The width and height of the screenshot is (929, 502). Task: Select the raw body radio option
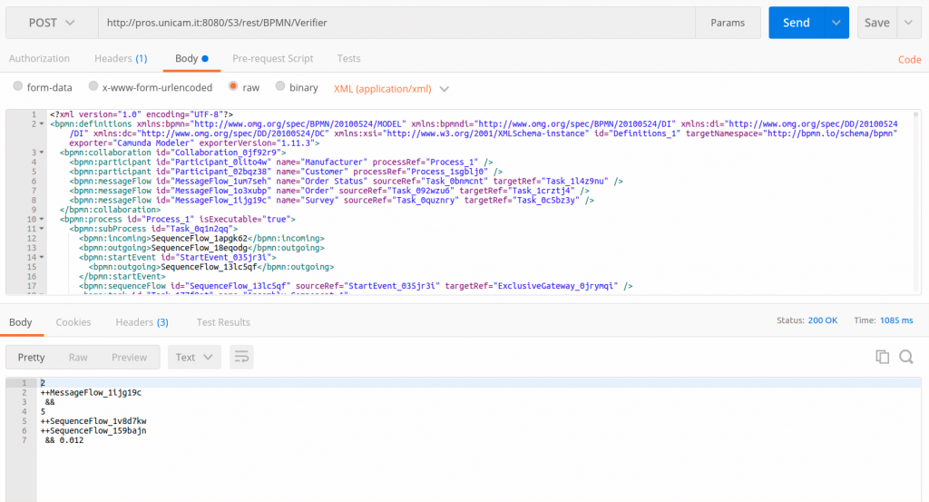tap(233, 86)
